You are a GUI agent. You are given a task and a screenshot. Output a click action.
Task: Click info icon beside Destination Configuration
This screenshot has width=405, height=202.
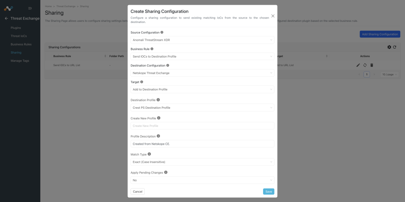point(168,66)
